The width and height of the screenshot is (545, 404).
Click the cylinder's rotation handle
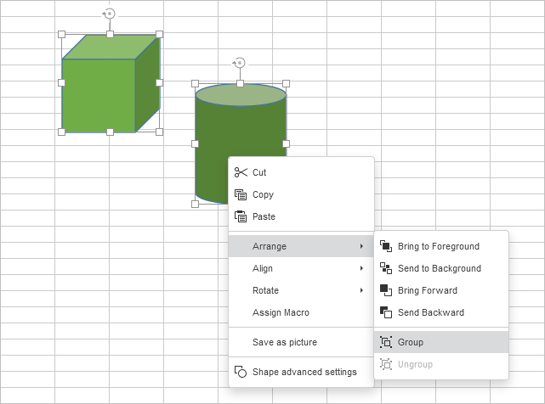click(x=240, y=63)
